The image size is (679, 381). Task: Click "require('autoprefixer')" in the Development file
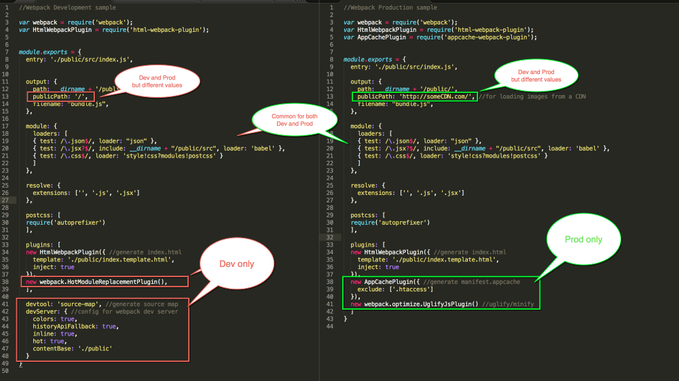pyautogui.click(x=65, y=223)
